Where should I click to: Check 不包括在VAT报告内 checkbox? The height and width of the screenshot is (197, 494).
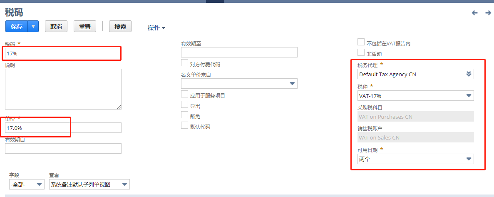pyautogui.click(x=361, y=42)
